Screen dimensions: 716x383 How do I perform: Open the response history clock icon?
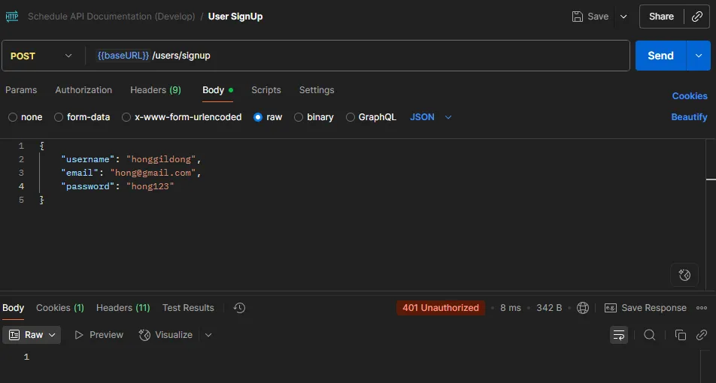click(x=239, y=308)
